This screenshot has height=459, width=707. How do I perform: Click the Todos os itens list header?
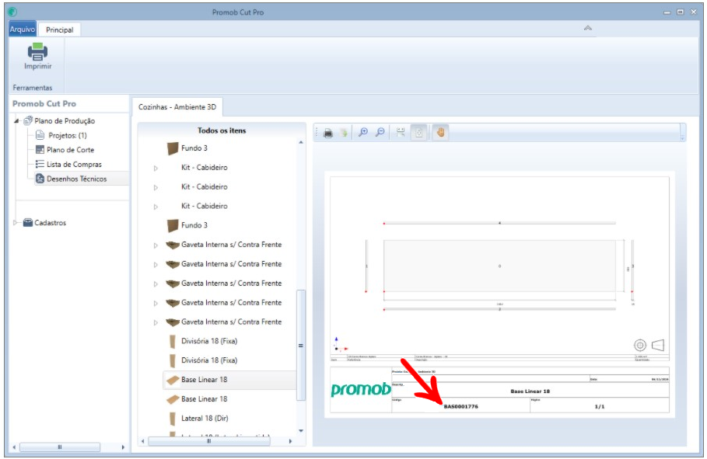coord(222,130)
